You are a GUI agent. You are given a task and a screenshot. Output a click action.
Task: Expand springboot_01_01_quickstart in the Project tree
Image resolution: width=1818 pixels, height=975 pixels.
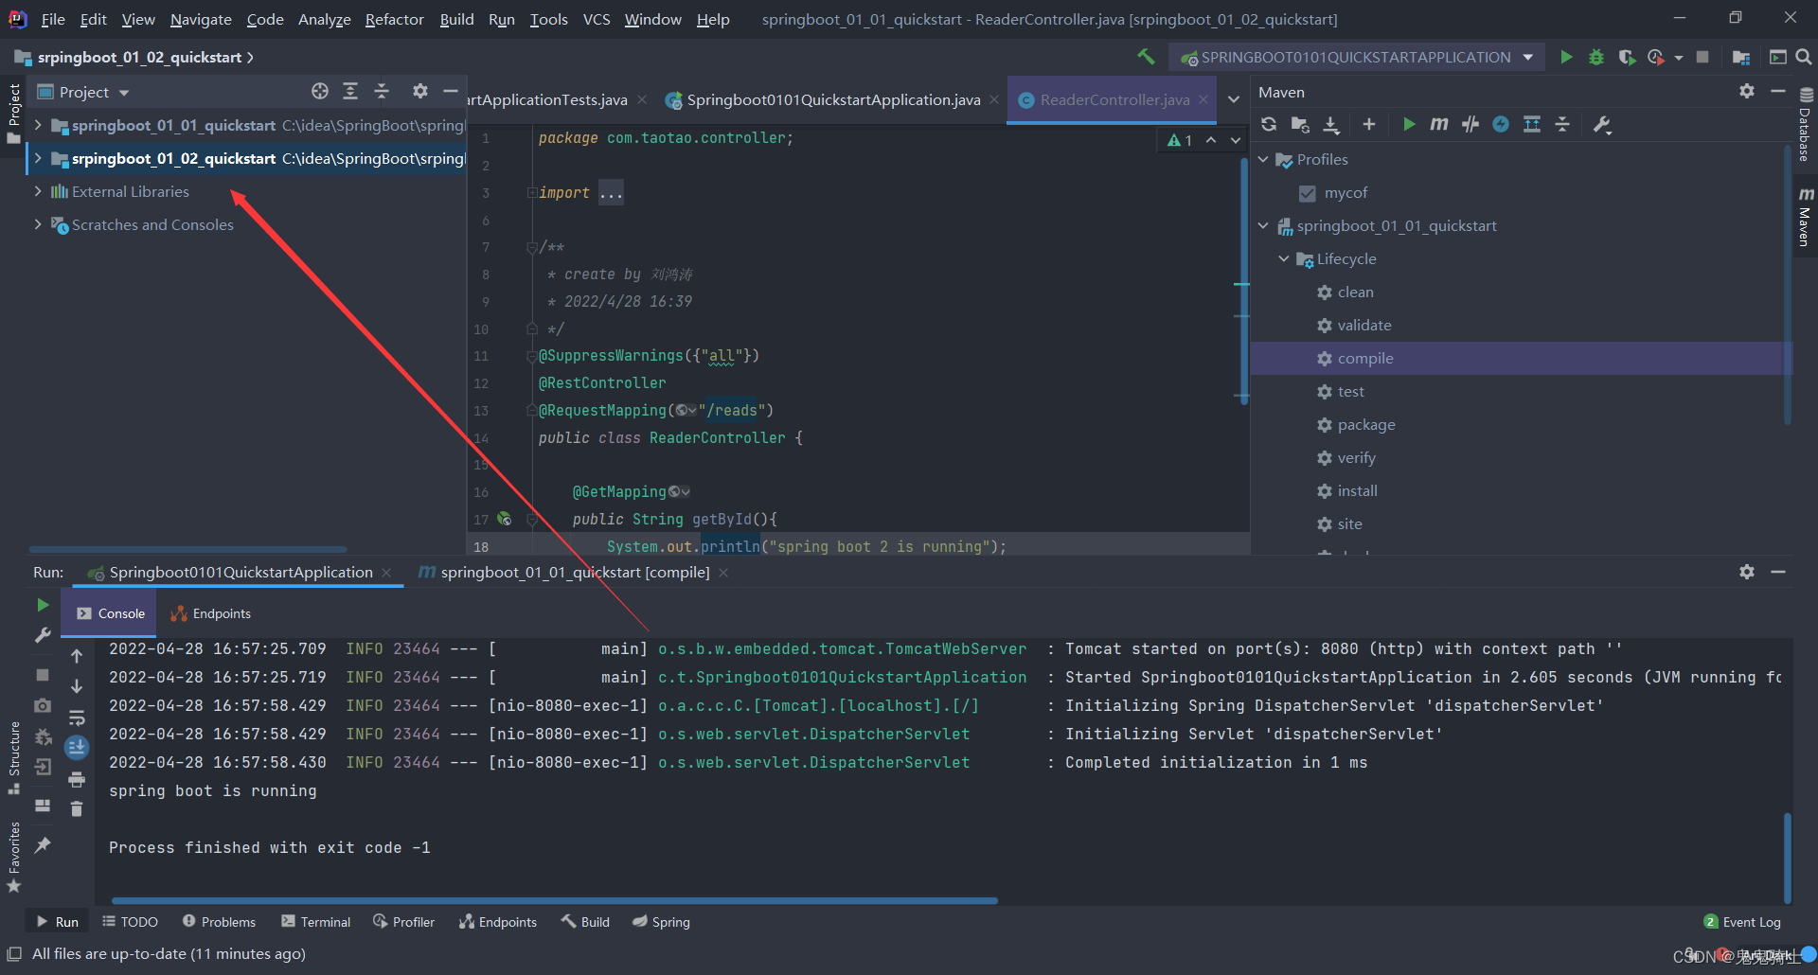38,125
